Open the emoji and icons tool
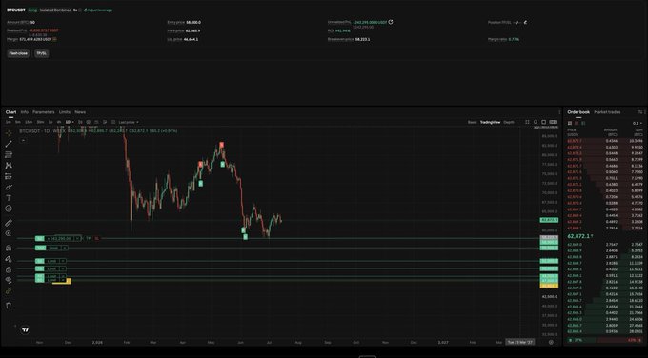The height and width of the screenshot is (358, 648). click(9, 209)
